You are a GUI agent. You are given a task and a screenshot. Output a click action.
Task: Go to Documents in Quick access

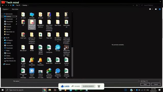(9, 21)
